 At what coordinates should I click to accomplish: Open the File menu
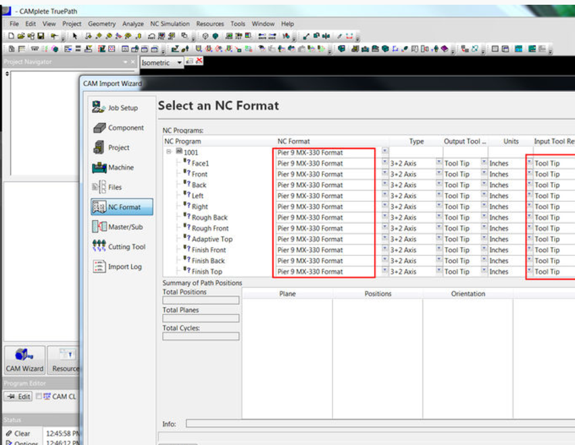point(14,24)
